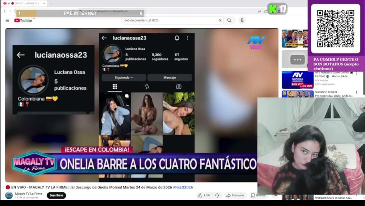Click the lucianaossa23 profile picture in video

pyautogui.click(x=112, y=54)
